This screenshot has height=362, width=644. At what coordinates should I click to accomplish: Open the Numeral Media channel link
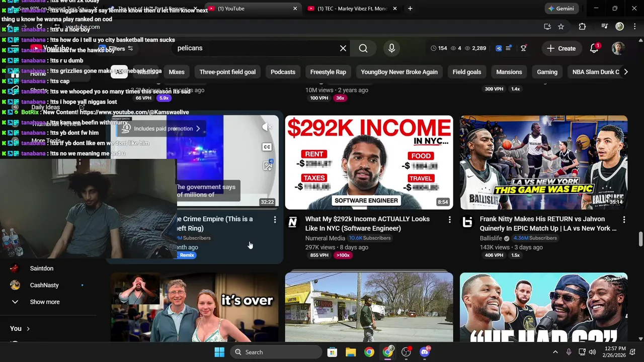325,238
